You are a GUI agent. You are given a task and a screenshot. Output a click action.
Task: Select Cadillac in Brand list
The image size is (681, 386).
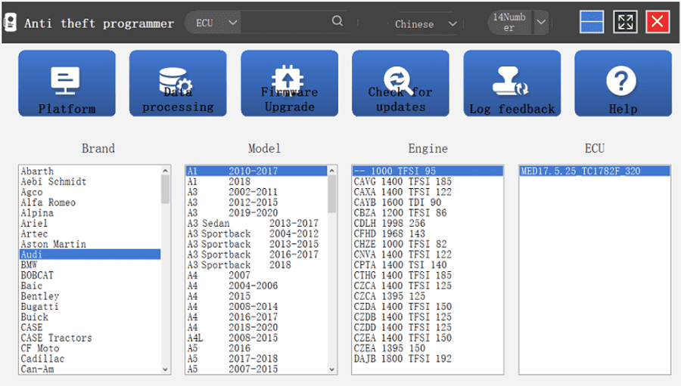tap(90, 359)
